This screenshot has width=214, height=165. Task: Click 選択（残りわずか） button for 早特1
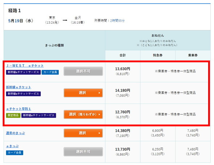(83, 114)
